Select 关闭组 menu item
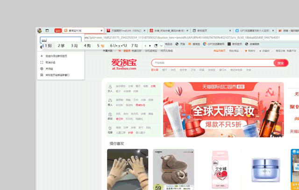The image size is (299, 190). point(61,68)
